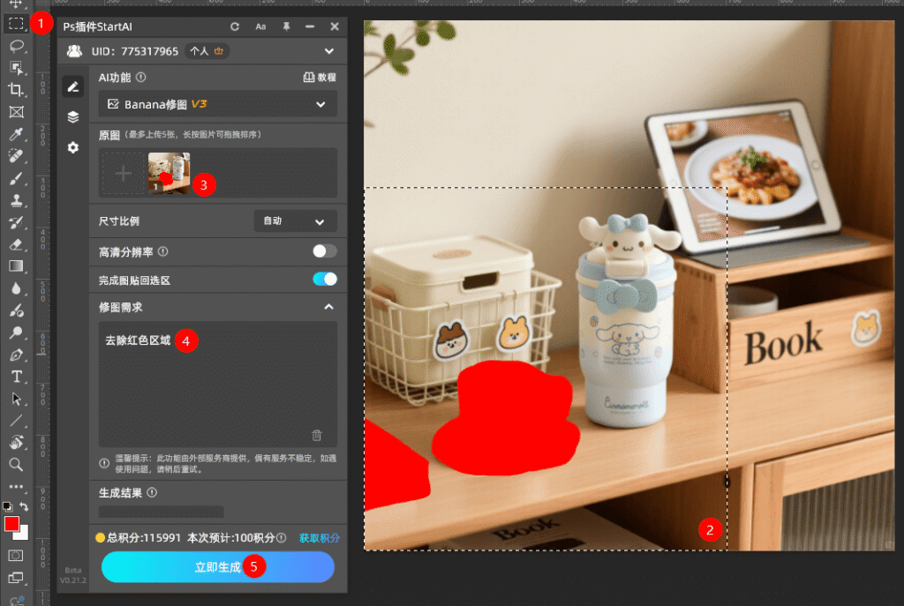Open the Banana修图 V3 function dropdown
904x606 pixels.
pos(218,103)
